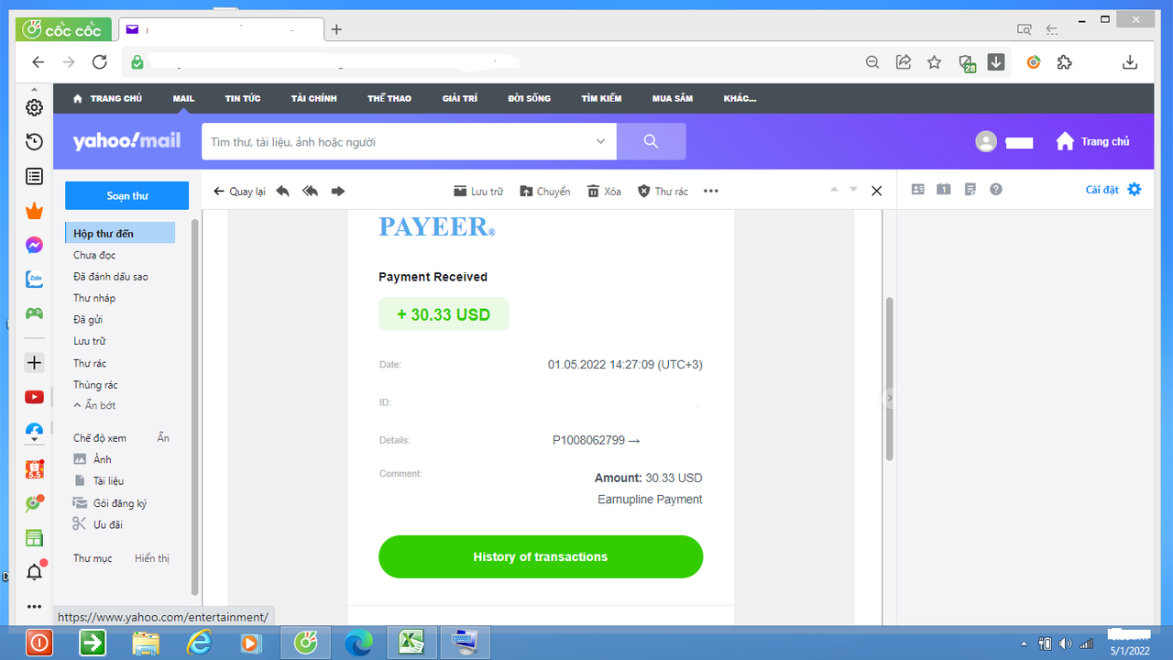Open help question mark icon
The width and height of the screenshot is (1173, 660).
point(996,190)
